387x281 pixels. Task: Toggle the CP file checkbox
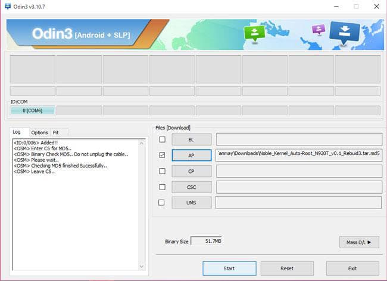(x=161, y=171)
